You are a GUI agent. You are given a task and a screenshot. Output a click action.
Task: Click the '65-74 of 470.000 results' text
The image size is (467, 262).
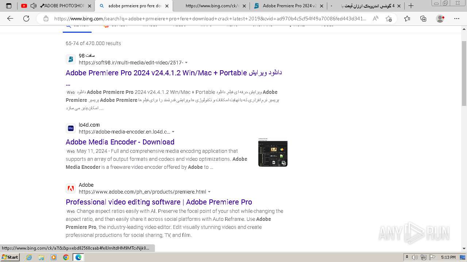point(93,43)
